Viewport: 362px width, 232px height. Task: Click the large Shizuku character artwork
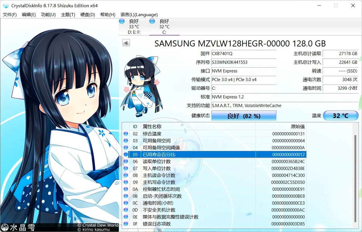(59, 126)
